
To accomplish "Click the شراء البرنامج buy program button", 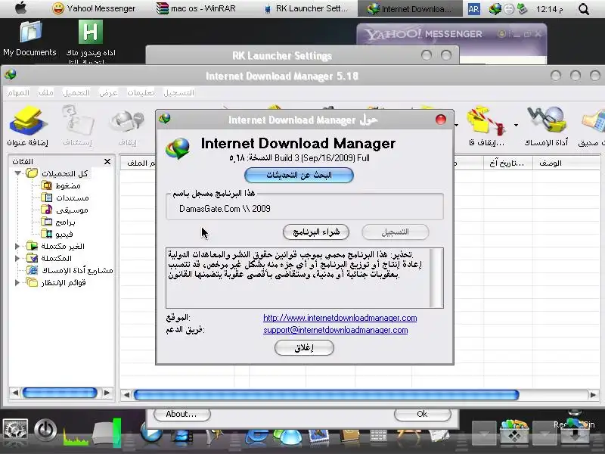I will 316,232.
